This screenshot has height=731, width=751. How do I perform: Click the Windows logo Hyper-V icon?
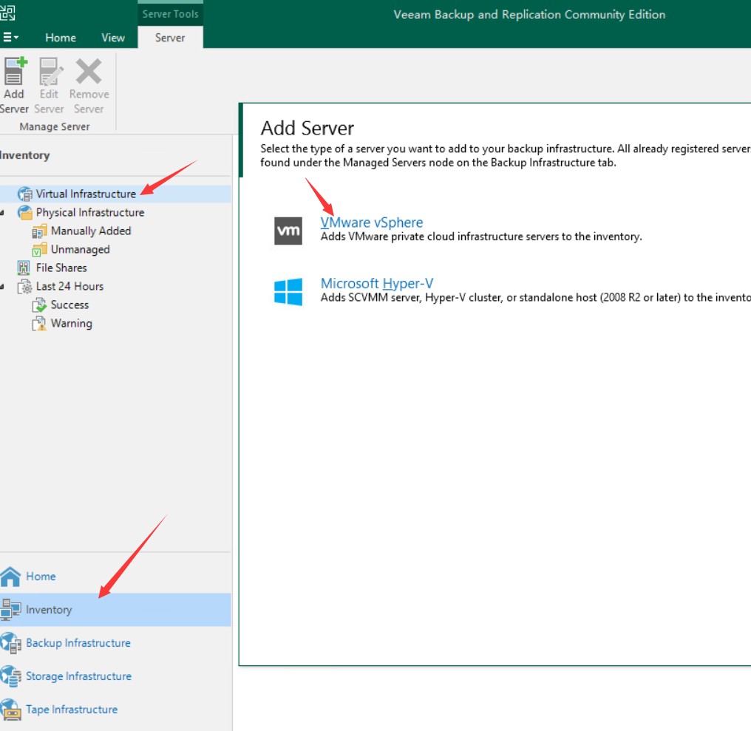[288, 291]
